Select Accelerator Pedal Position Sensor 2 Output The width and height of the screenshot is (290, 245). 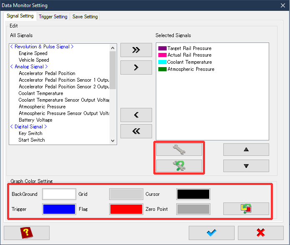(64, 87)
